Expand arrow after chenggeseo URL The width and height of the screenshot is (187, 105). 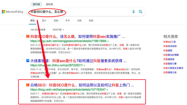click(x=108, y=41)
